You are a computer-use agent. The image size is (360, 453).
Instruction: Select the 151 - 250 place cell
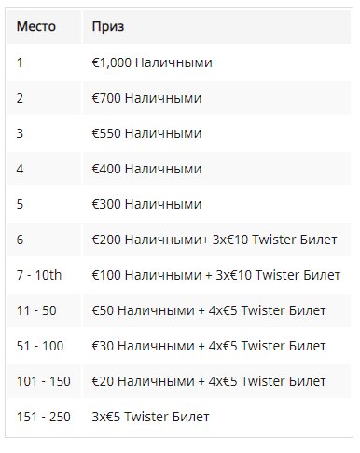pyautogui.click(x=44, y=417)
